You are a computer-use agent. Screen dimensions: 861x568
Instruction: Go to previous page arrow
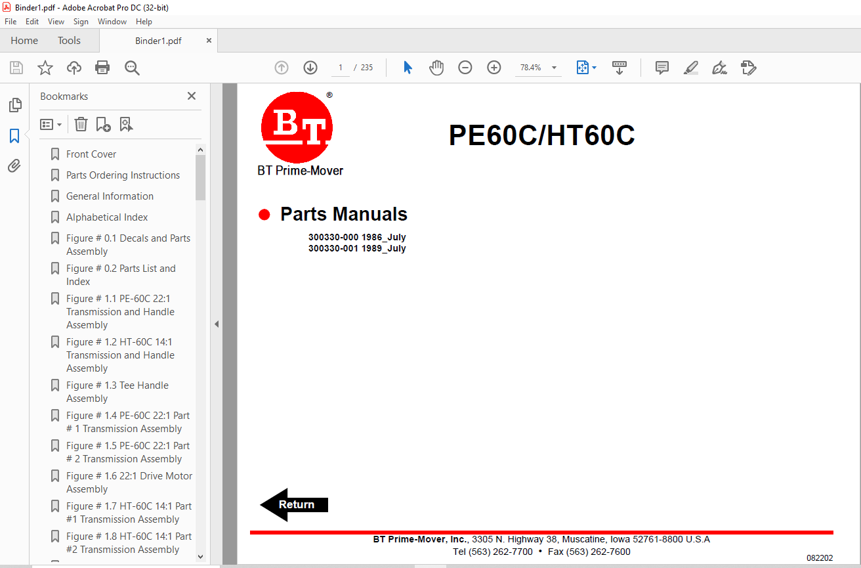click(282, 68)
